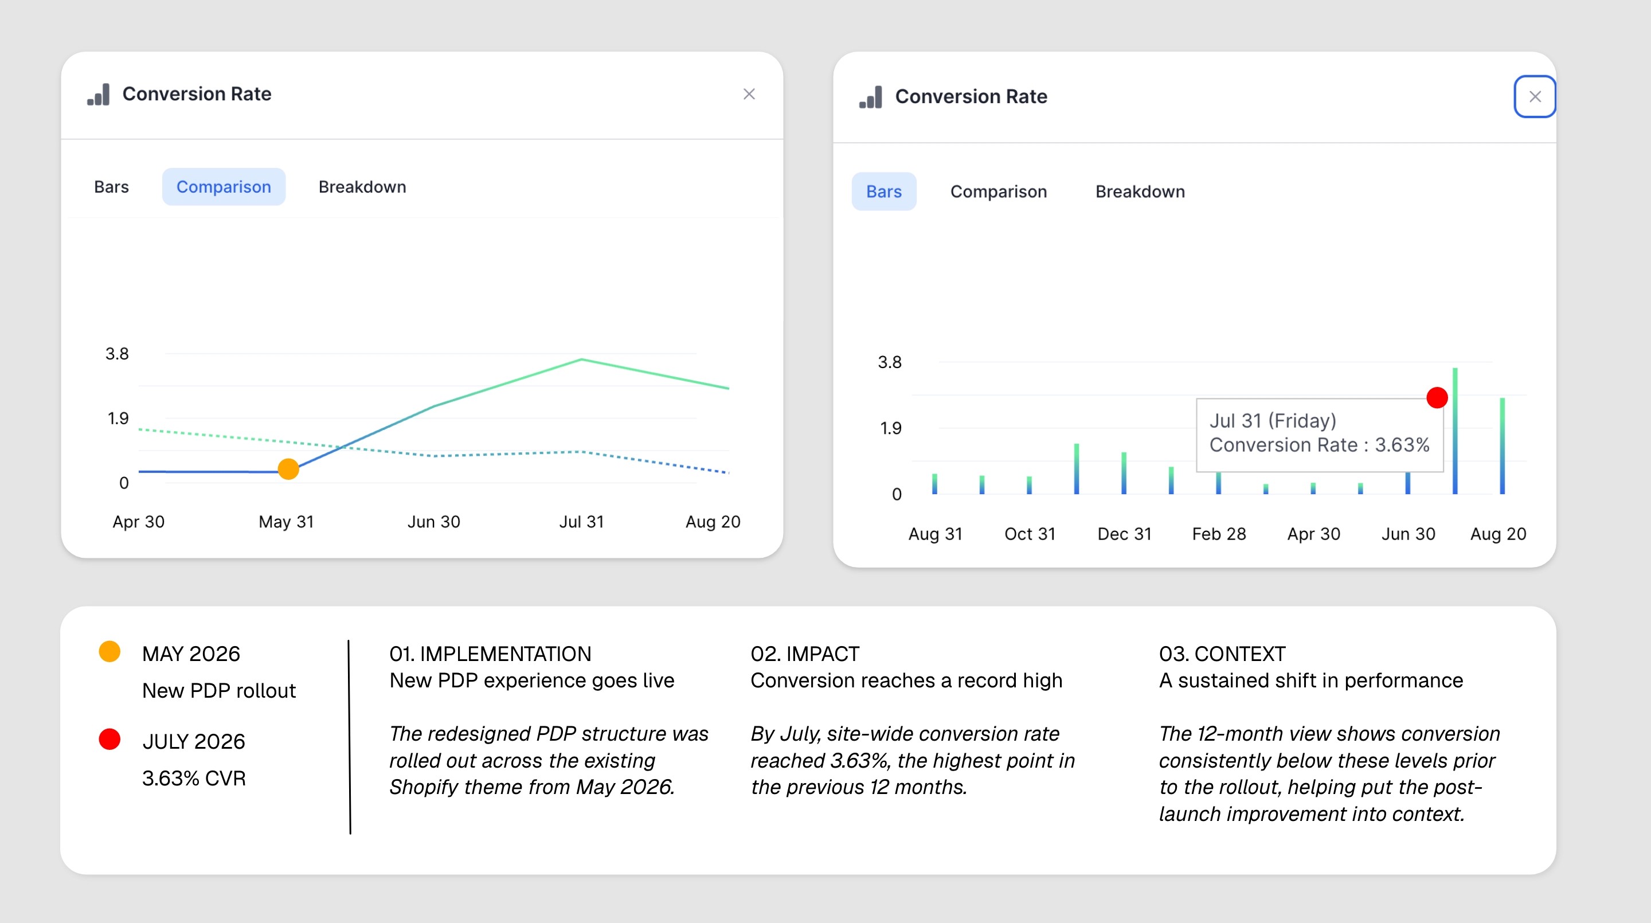Select the Comparison tab in the left card
This screenshot has height=923, width=1651.
tap(224, 186)
